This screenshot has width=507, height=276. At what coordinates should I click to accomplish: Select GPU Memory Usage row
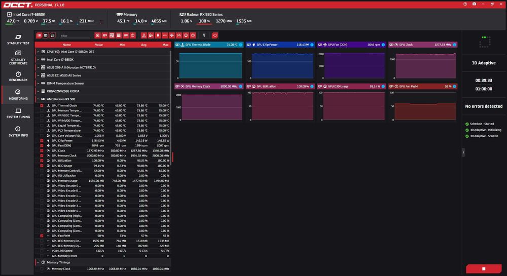[x=103, y=181]
